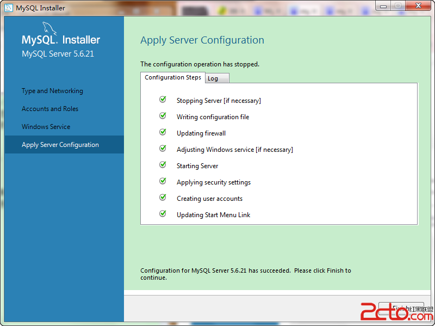Click the "MySQL Installer" window title text

click(40, 8)
